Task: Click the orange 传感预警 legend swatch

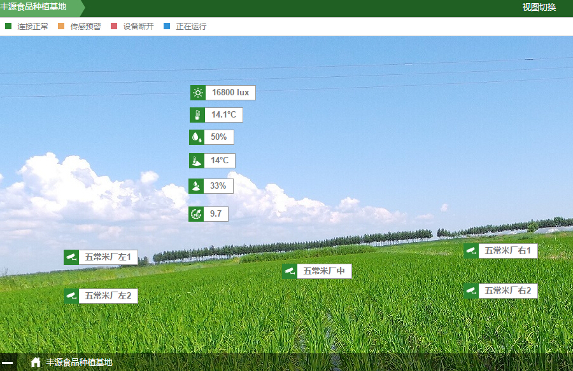Action: [61, 26]
